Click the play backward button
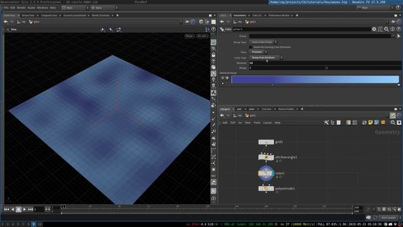Viewport: 403px width, 227px height. (x=13, y=209)
